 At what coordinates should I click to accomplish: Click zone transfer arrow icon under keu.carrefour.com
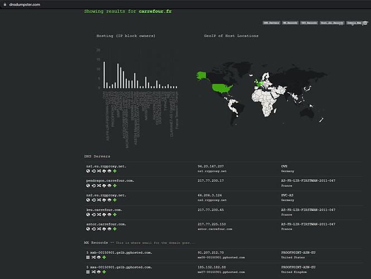click(94, 215)
